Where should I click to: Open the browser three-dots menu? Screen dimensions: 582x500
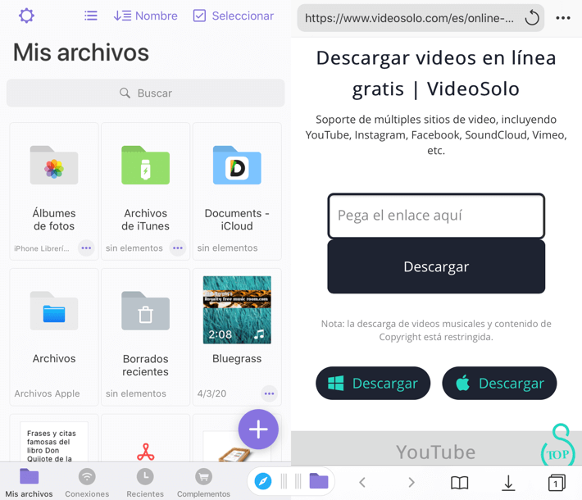click(563, 18)
